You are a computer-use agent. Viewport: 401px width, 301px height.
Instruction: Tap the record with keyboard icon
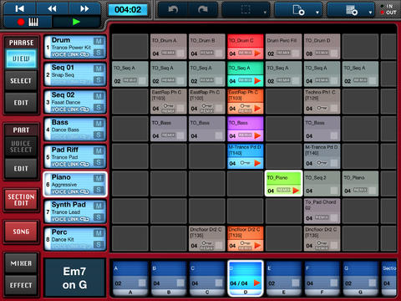tap(28, 22)
